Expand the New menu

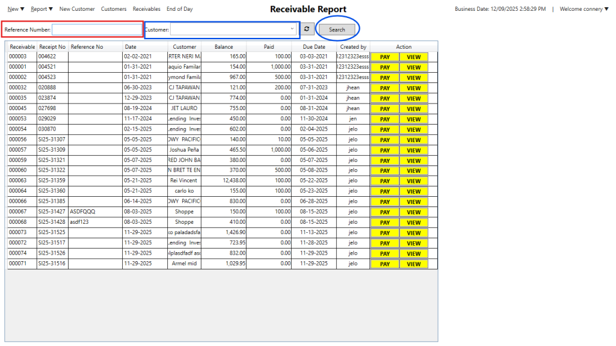coord(16,9)
